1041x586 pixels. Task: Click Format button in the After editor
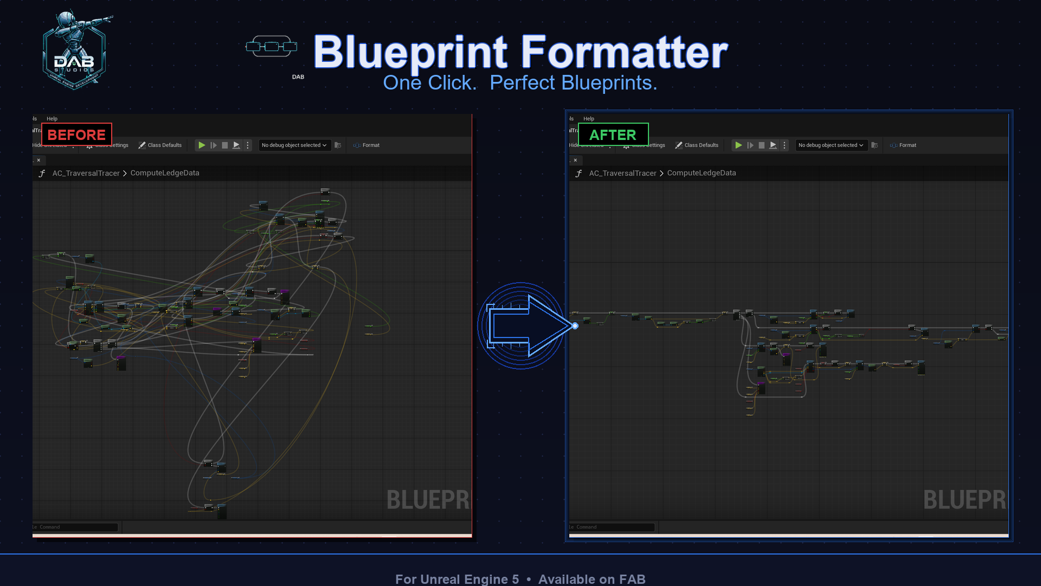pyautogui.click(x=903, y=145)
